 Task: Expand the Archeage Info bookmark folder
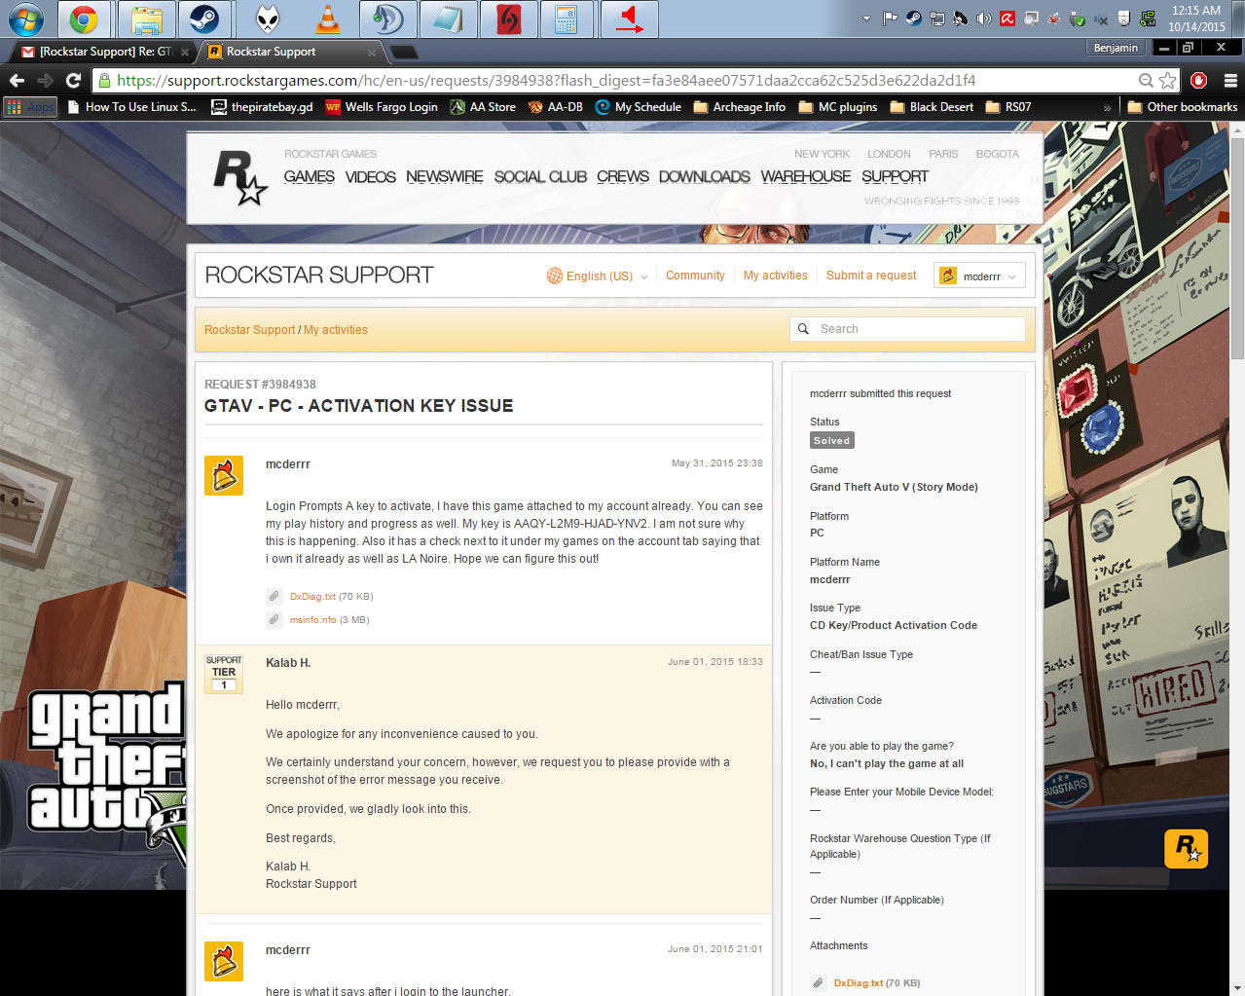tap(739, 107)
